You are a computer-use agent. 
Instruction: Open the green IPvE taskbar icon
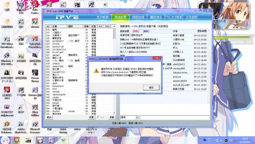[63, 140]
